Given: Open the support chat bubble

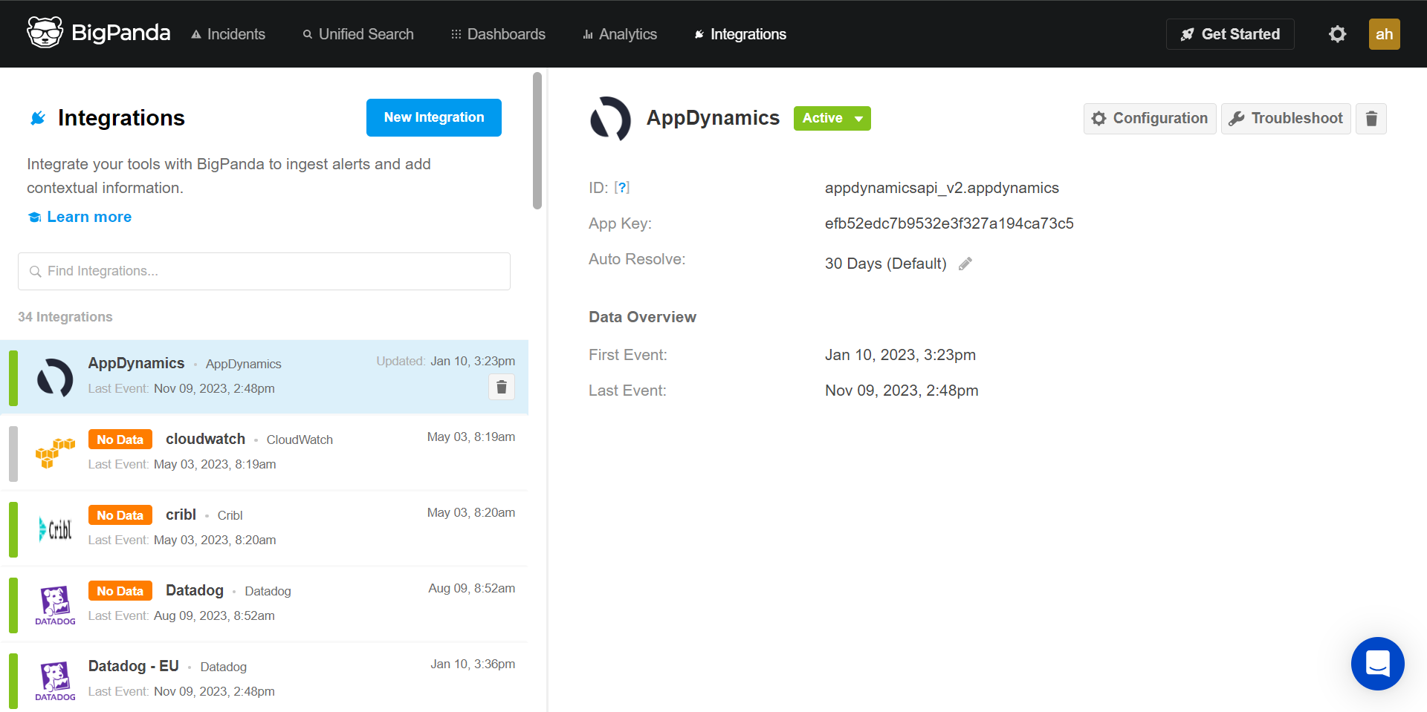Looking at the screenshot, I should tap(1377, 664).
